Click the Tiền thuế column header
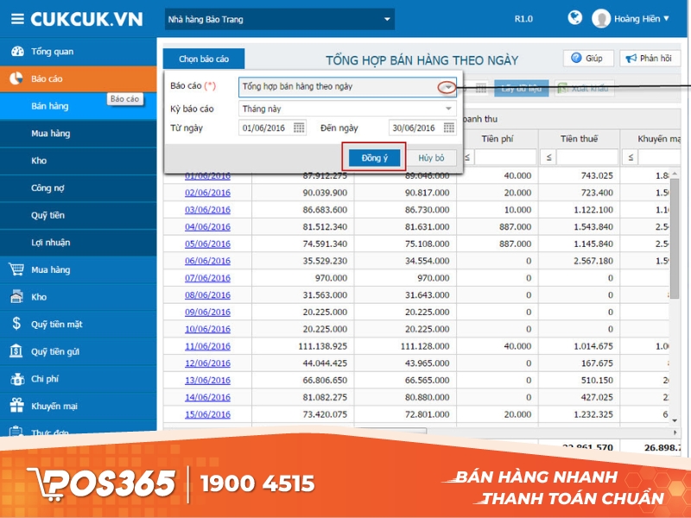The image size is (691, 518). click(x=579, y=139)
